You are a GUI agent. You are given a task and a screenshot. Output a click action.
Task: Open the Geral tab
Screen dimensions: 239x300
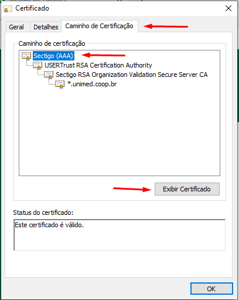tap(16, 27)
